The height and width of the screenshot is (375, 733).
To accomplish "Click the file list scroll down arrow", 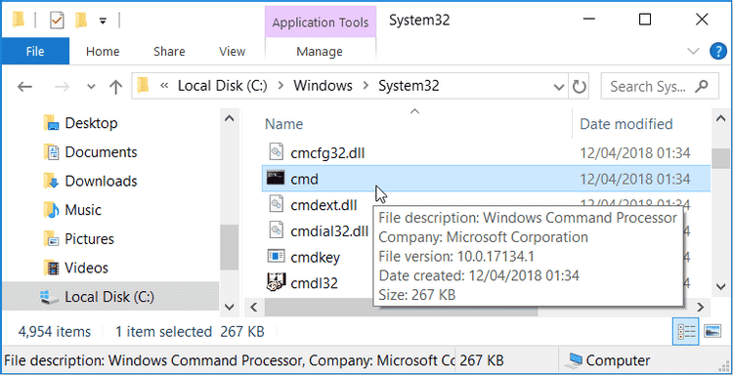I will pos(721,286).
